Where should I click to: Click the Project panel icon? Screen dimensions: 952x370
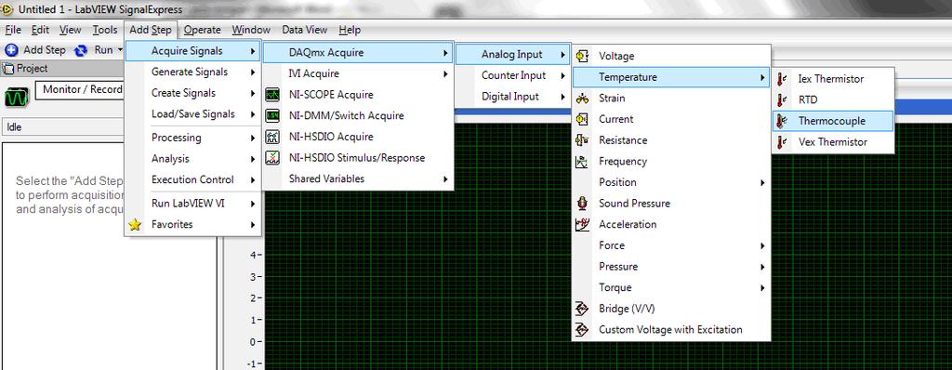click(x=8, y=69)
